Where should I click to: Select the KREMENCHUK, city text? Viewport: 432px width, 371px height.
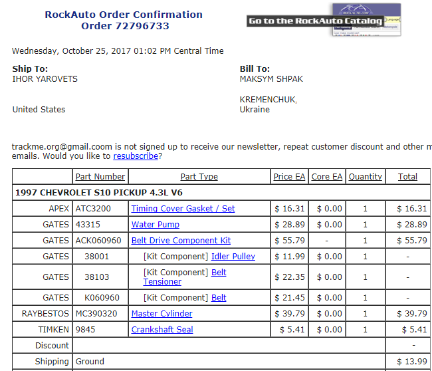(269, 100)
